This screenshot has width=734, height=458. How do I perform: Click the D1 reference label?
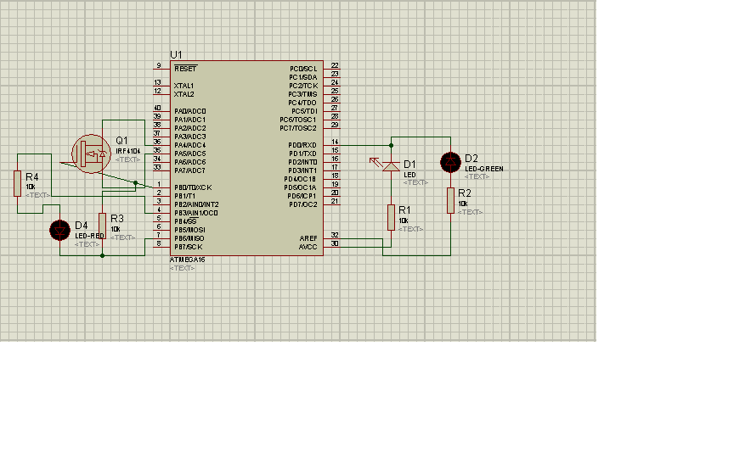point(409,164)
